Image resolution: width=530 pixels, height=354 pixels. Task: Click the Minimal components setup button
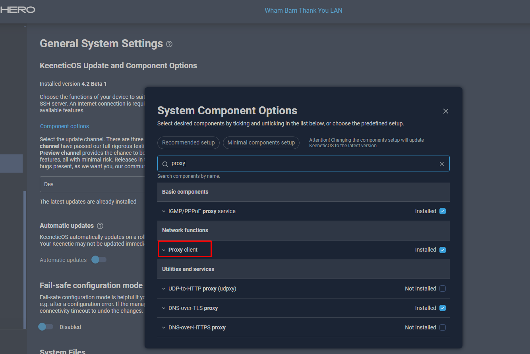tap(261, 142)
